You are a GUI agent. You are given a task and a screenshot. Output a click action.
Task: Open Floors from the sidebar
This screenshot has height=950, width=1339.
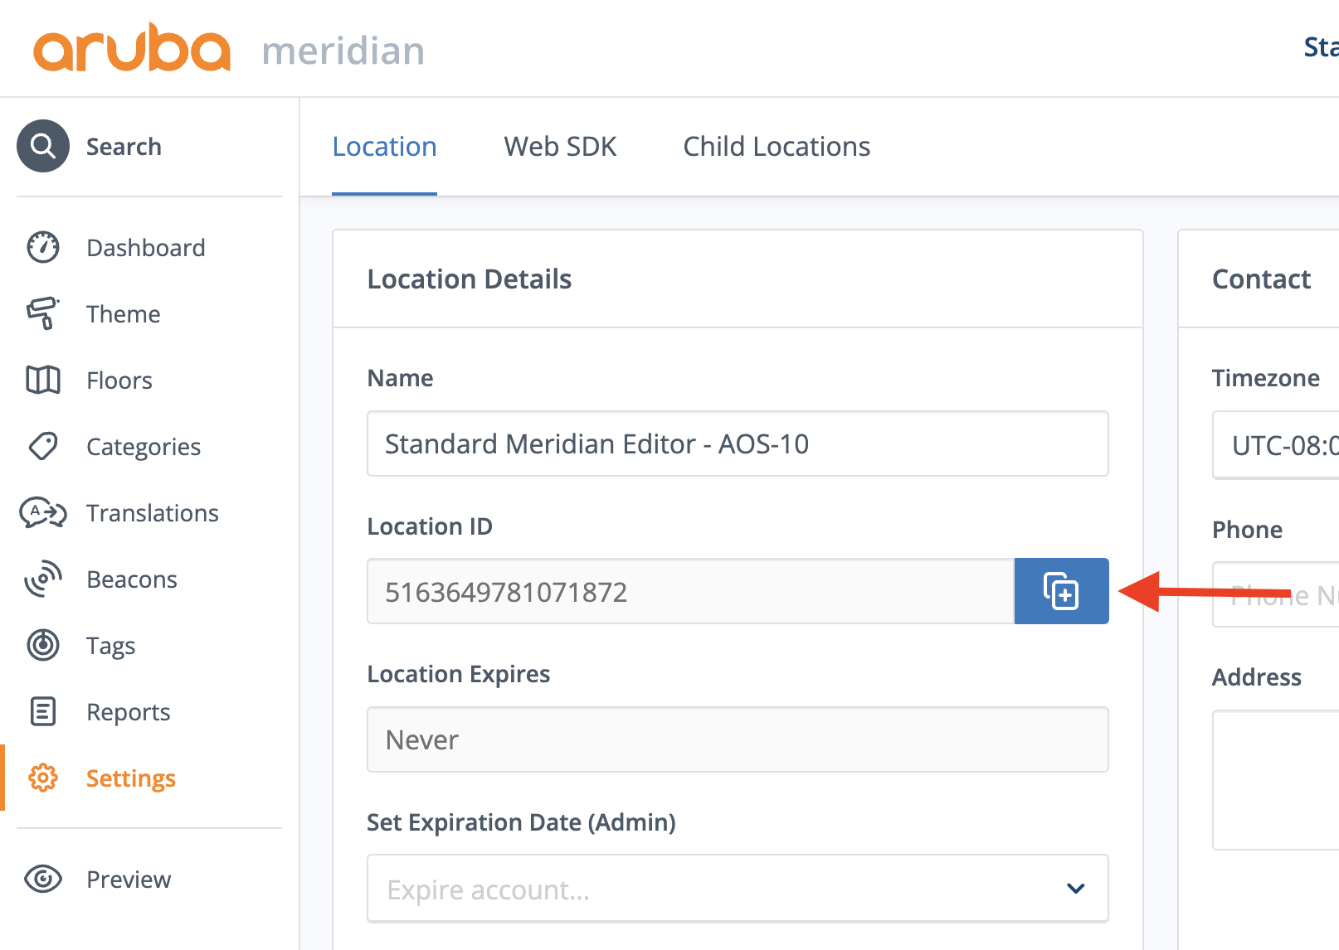119,380
